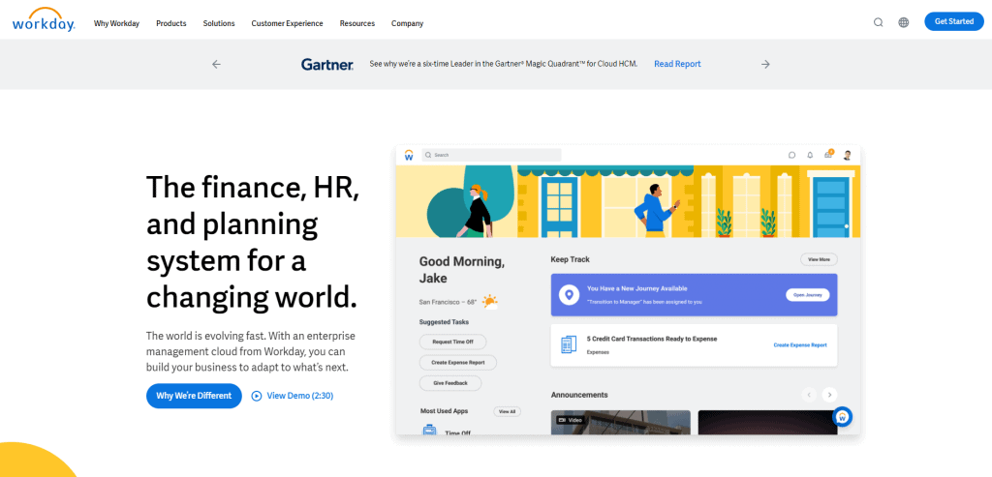
Task: Click the second dark announcement thumbnail
Action: coord(767,423)
